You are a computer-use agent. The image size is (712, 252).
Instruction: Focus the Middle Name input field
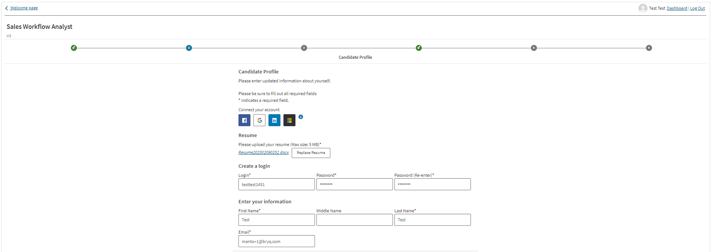click(355, 220)
